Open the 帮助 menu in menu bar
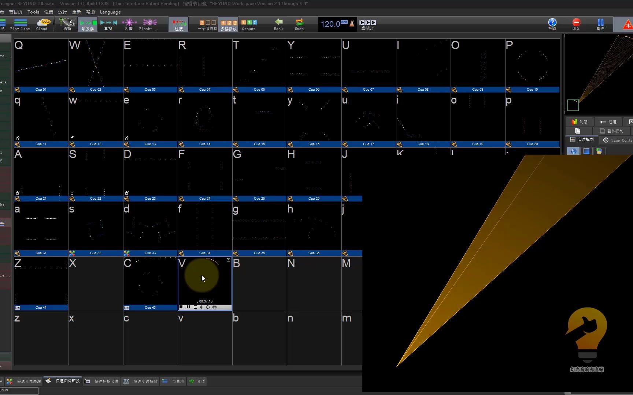 (90, 12)
